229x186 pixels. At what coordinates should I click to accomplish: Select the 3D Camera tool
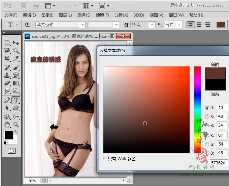click(16, 117)
